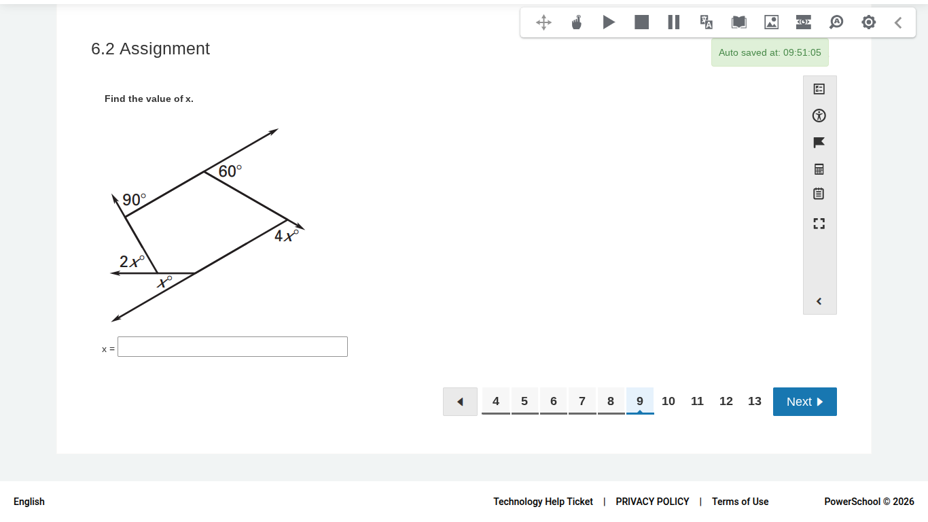This screenshot has height=522, width=928.
Task: Open the zoom magnifier tool
Action: (x=836, y=22)
